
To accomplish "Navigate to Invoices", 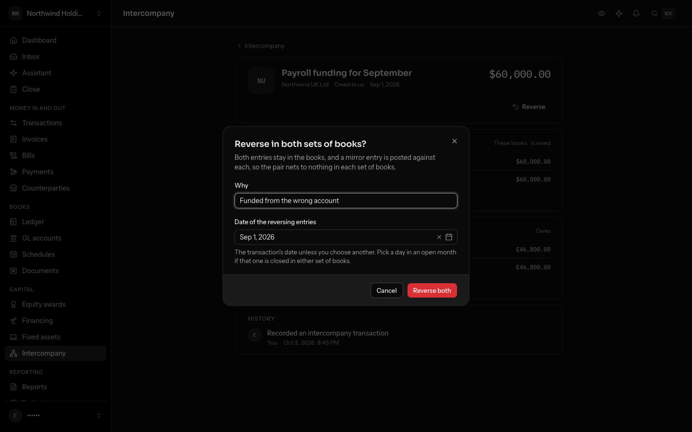I will tap(56, 139).
